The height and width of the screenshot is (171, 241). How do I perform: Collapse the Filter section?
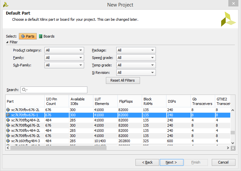[7, 42]
